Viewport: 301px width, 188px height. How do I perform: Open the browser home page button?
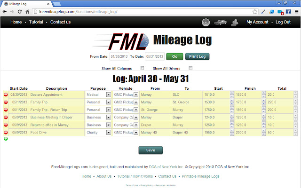point(27,12)
